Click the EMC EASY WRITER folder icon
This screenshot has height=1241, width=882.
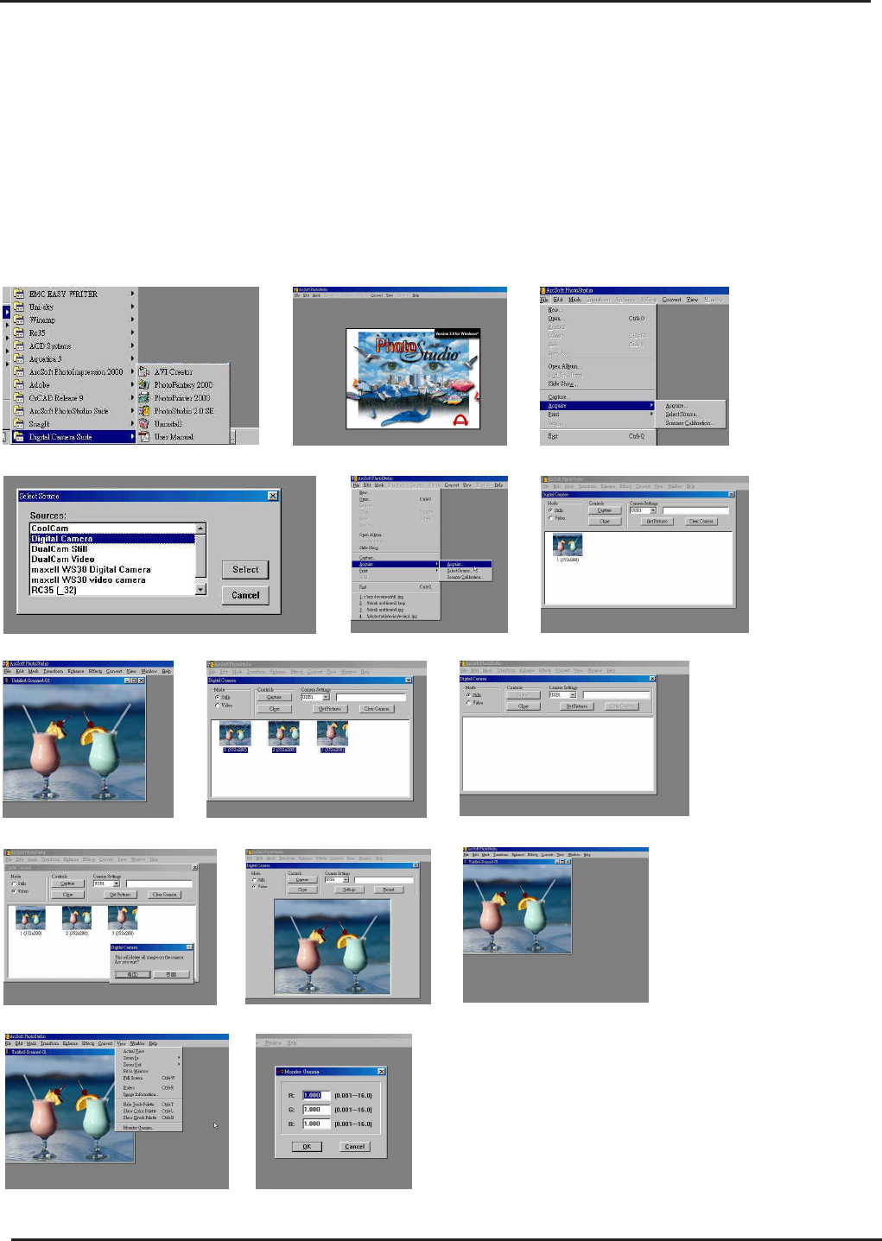tap(19, 294)
